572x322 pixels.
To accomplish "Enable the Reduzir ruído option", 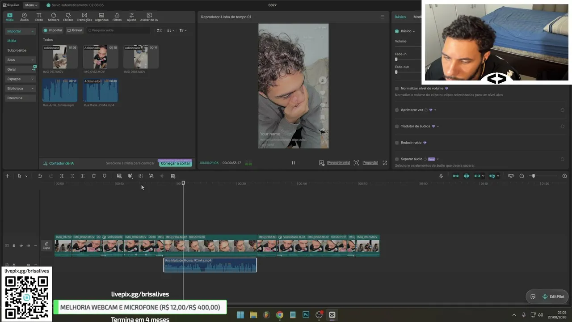I will click(x=397, y=143).
